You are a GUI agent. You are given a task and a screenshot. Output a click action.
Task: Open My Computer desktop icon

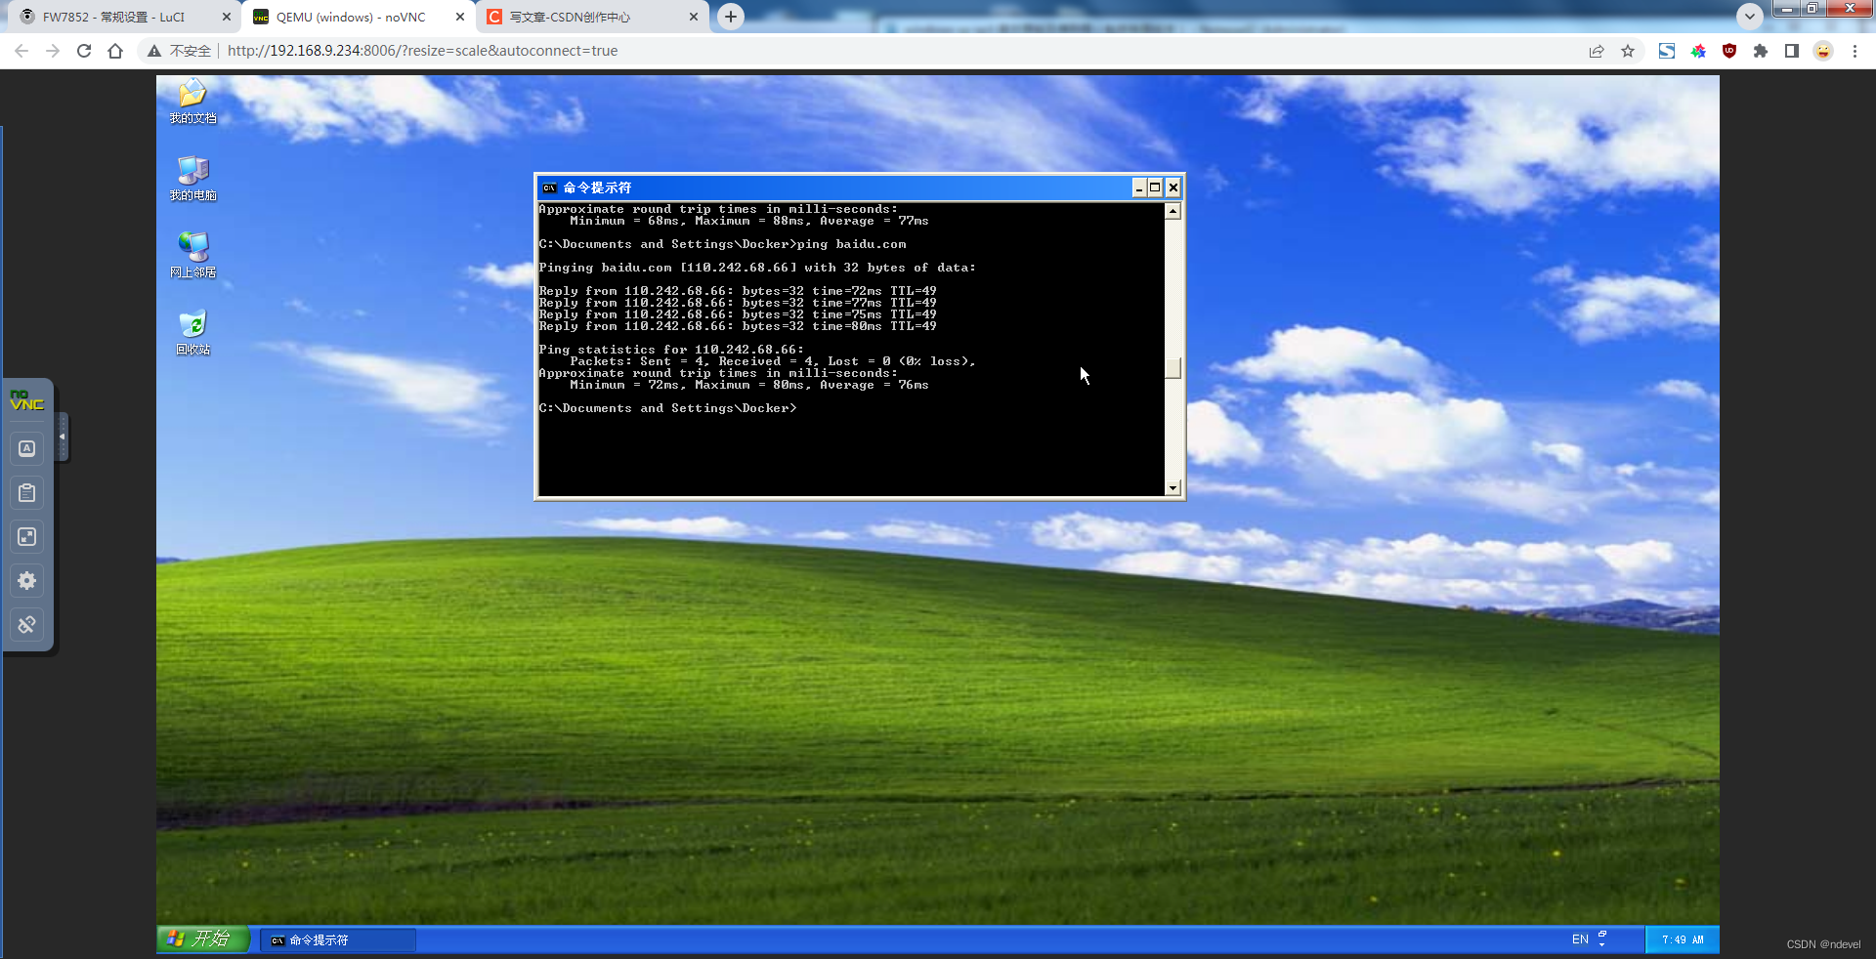(x=192, y=179)
